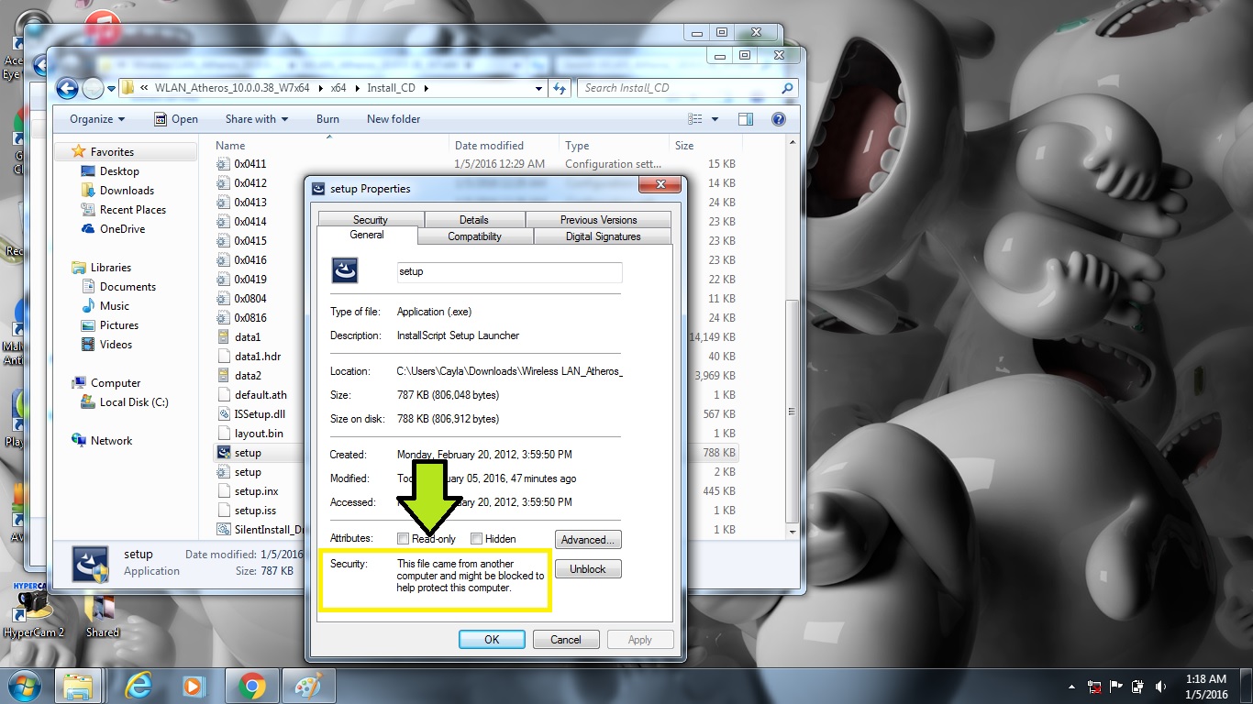Screen dimensions: 1253x704
Task: Refresh the Install_CD folder view
Action: [x=560, y=88]
